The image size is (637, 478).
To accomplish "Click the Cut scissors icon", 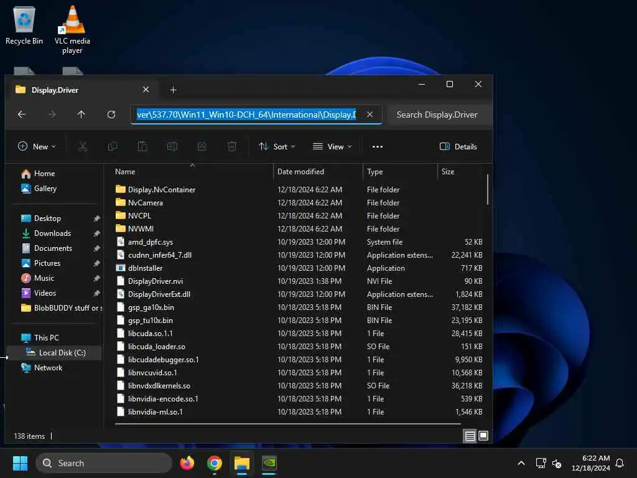I will 83,147.
